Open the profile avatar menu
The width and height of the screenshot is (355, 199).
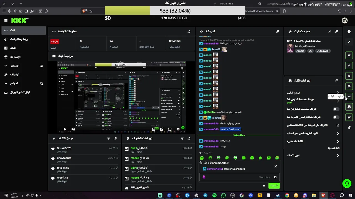344,20
